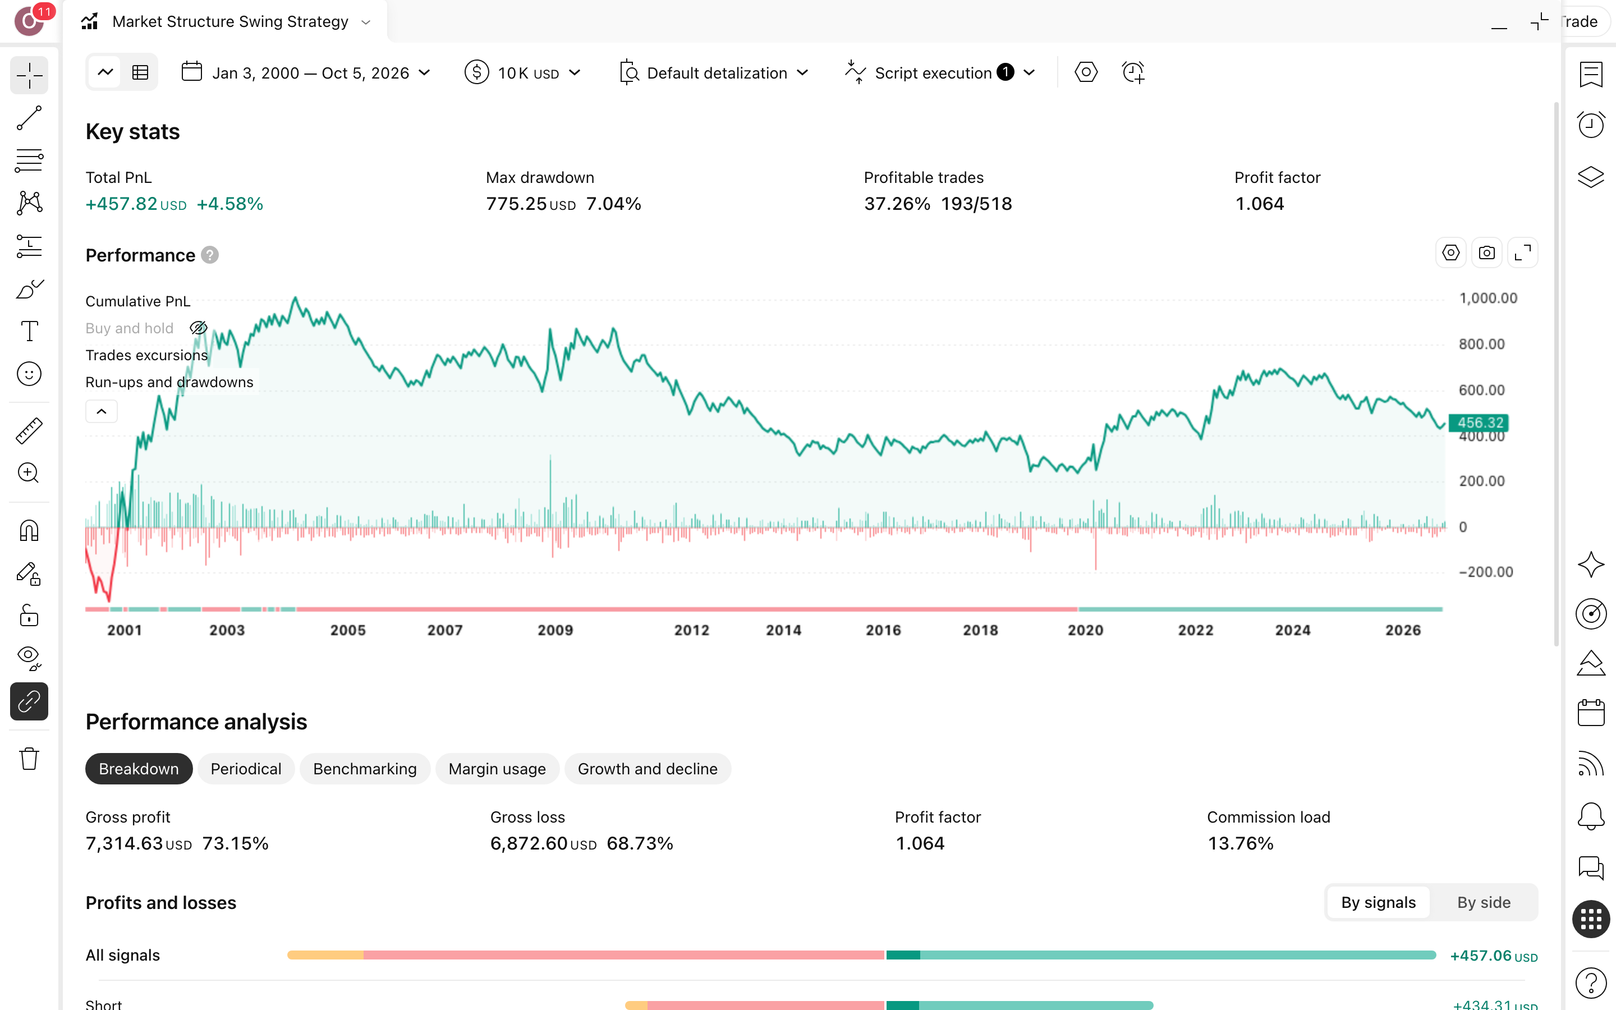Remove drawings with trash icon
Viewport: 1616px width, 1010px height.
pyautogui.click(x=29, y=759)
